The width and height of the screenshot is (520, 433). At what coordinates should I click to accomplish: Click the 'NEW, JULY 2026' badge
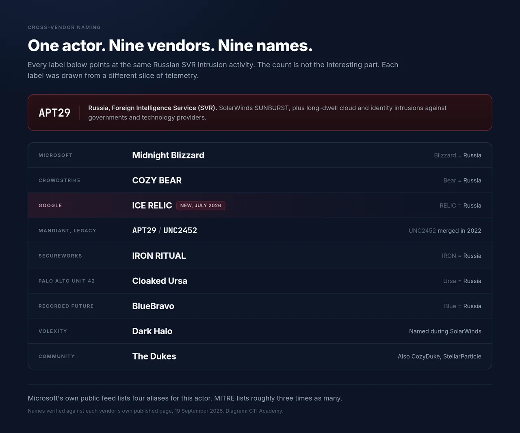click(201, 206)
